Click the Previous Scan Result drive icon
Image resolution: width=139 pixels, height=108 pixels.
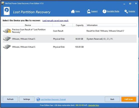[7, 31]
